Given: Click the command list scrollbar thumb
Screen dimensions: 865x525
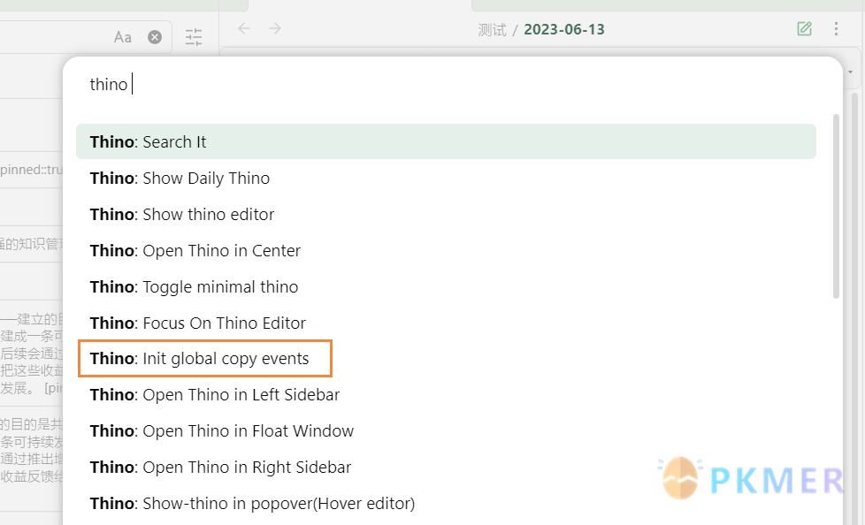Looking at the screenshot, I should click(x=836, y=206).
